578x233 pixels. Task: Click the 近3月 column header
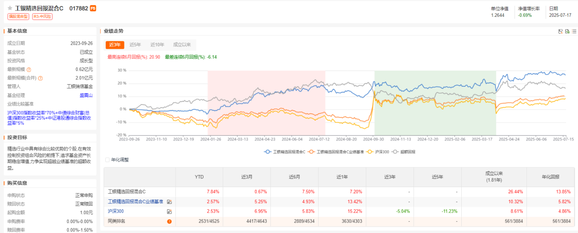247,177
